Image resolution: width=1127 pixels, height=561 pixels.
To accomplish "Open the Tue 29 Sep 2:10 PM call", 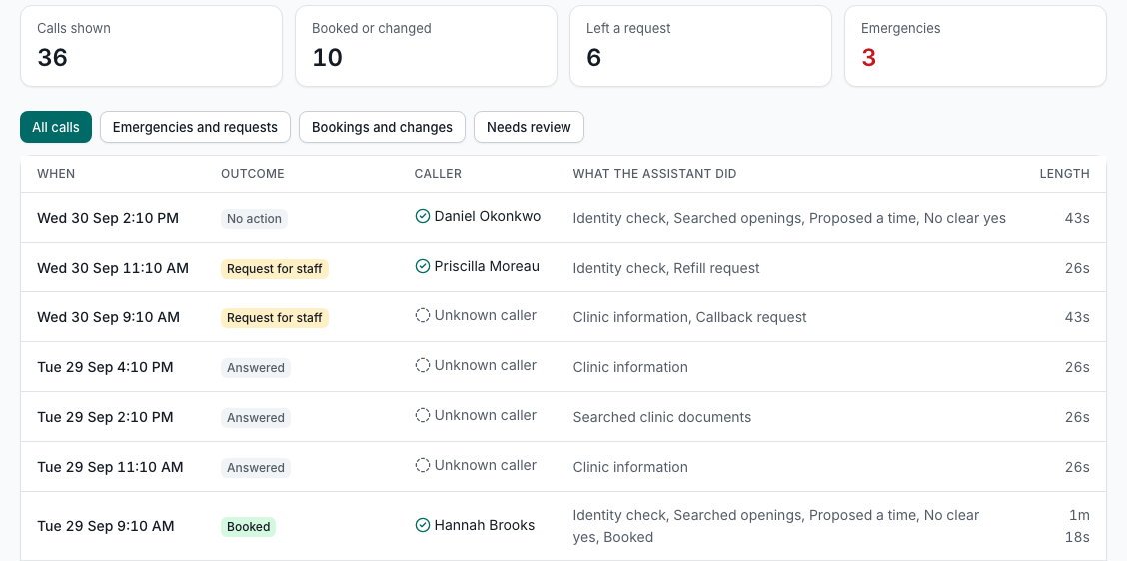I will tap(563, 416).
